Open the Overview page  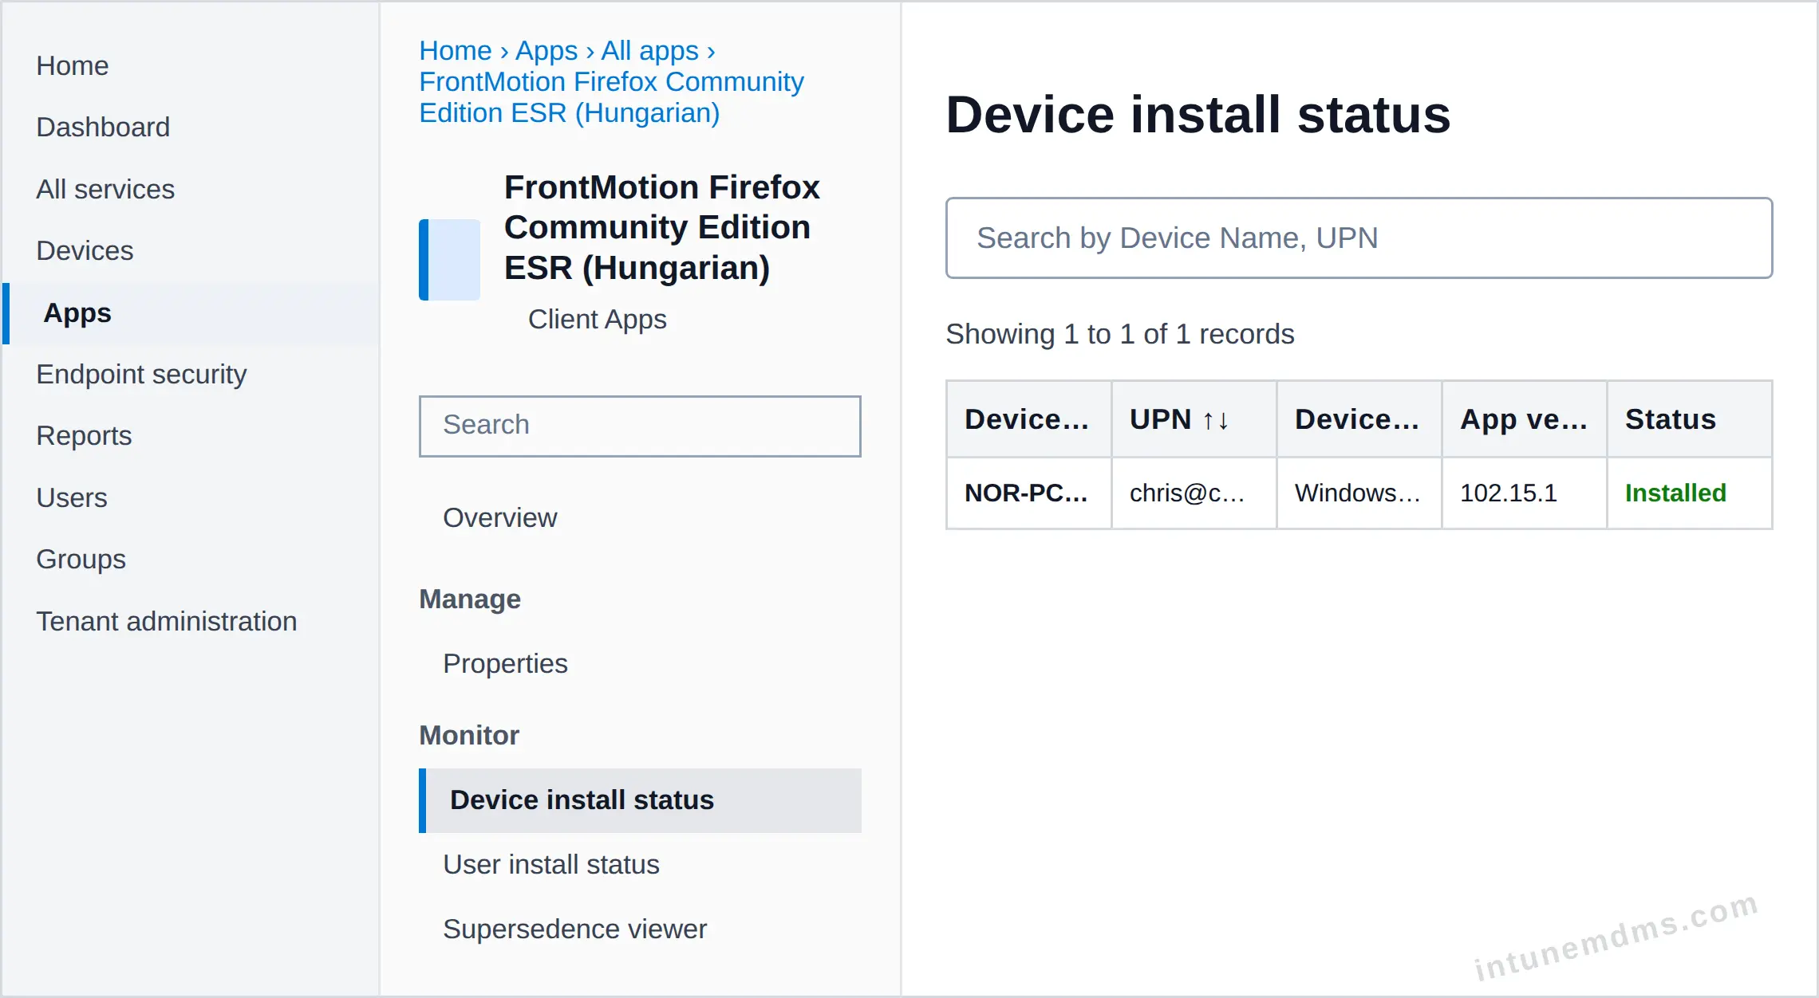[499, 518]
